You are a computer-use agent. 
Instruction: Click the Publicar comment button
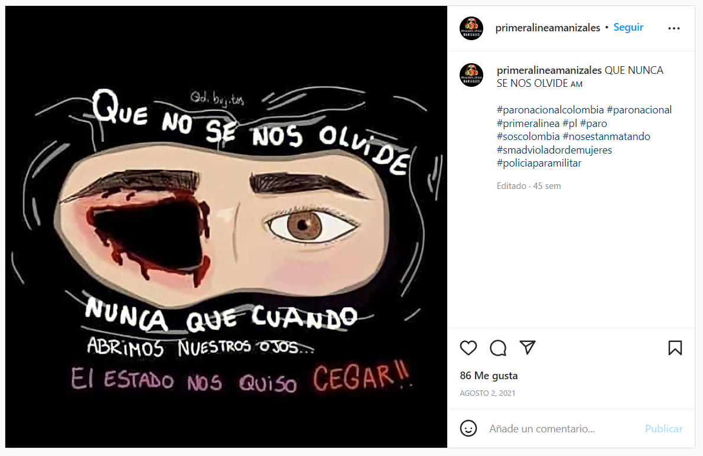pos(663,429)
